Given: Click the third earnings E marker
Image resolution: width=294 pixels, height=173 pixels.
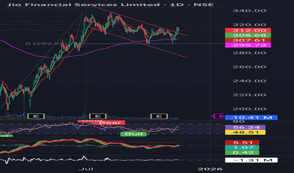Looking at the screenshot, I should click(x=159, y=116).
